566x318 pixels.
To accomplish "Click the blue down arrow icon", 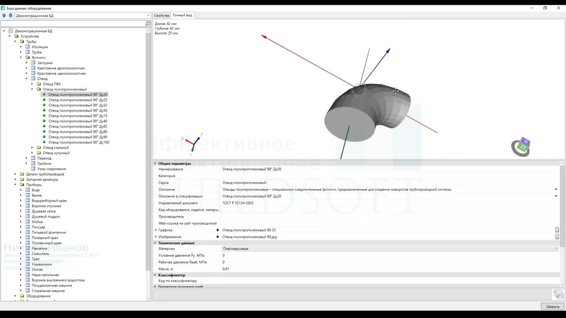I will point(11,15).
